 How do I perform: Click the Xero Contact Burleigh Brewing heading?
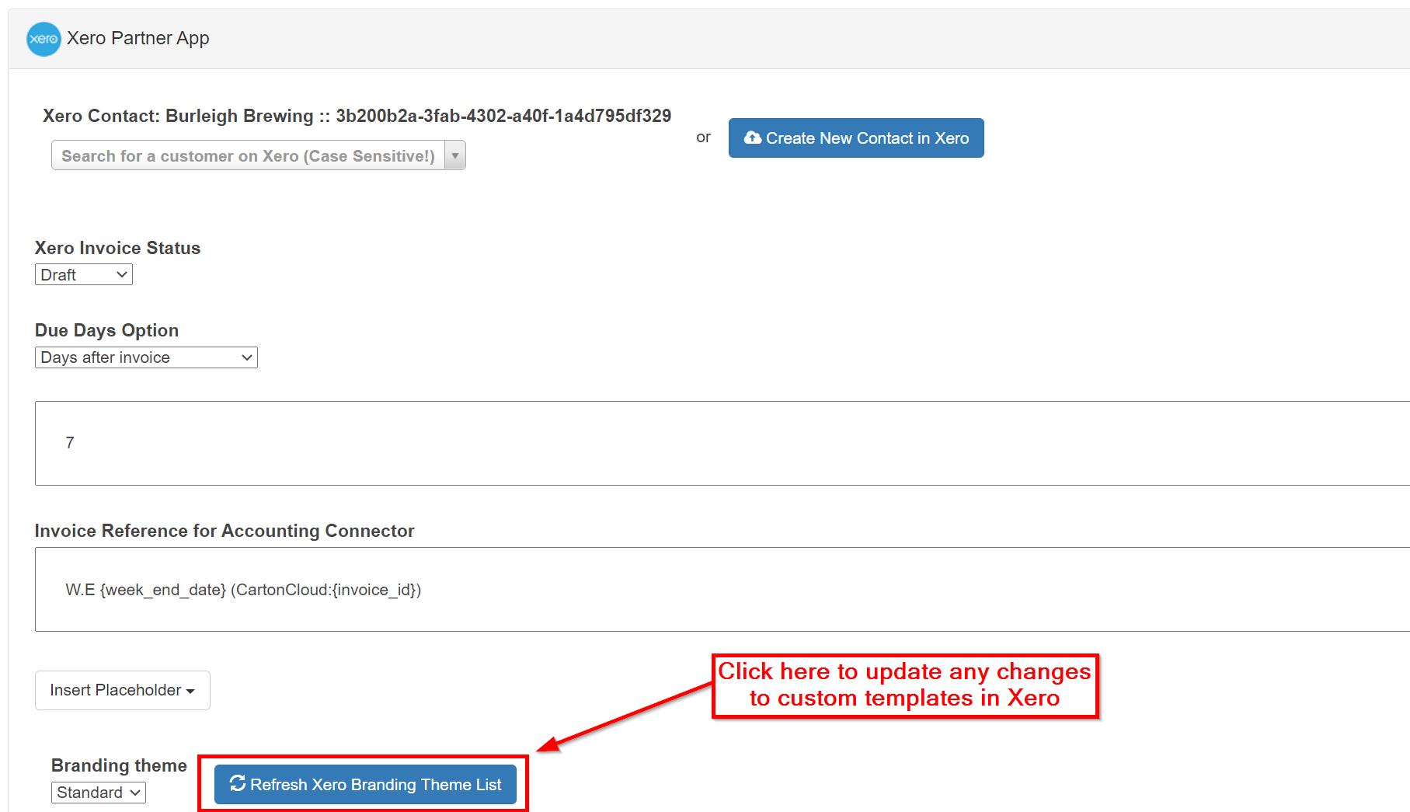357,116
